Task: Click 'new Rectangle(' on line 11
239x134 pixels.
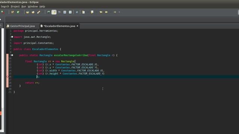Action: (x=65, y=61)
